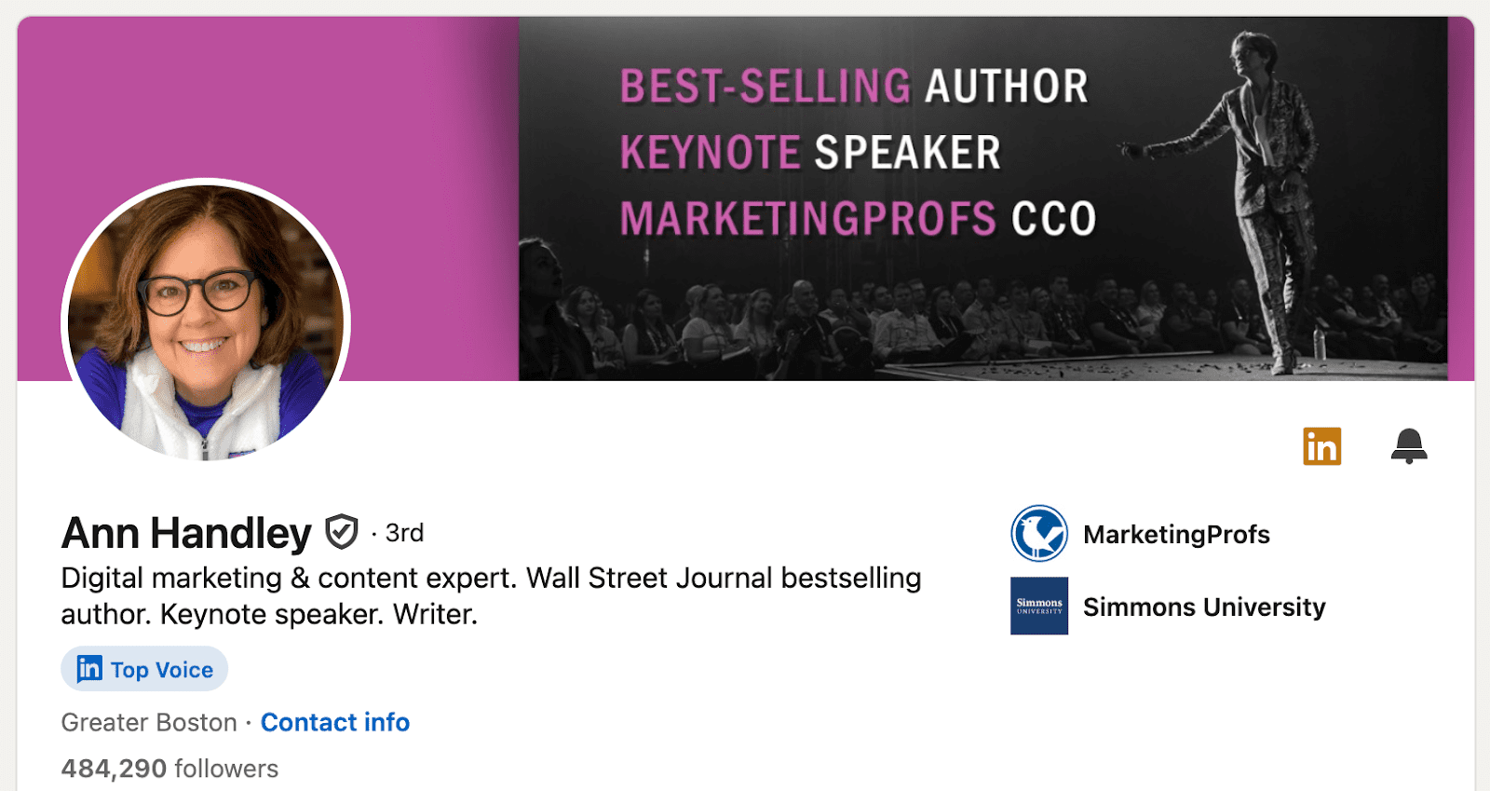
Task: Click the BEST-SELLING AUTHOR banner text
Action: point(854,87)
